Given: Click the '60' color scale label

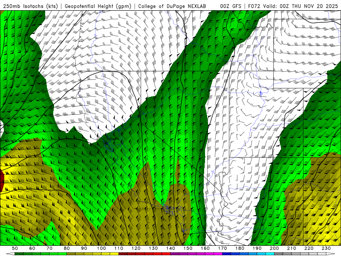Looking at the screenshot, I should pyautogui.click(x=32, y=248).
